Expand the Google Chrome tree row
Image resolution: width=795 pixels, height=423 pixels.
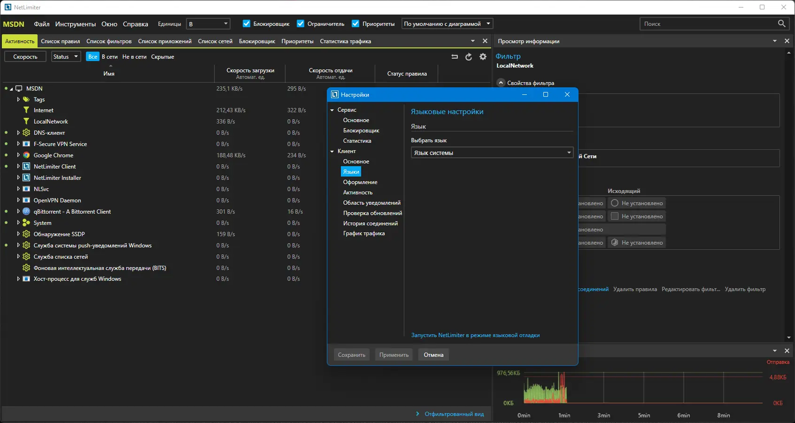tap(18, 155)
